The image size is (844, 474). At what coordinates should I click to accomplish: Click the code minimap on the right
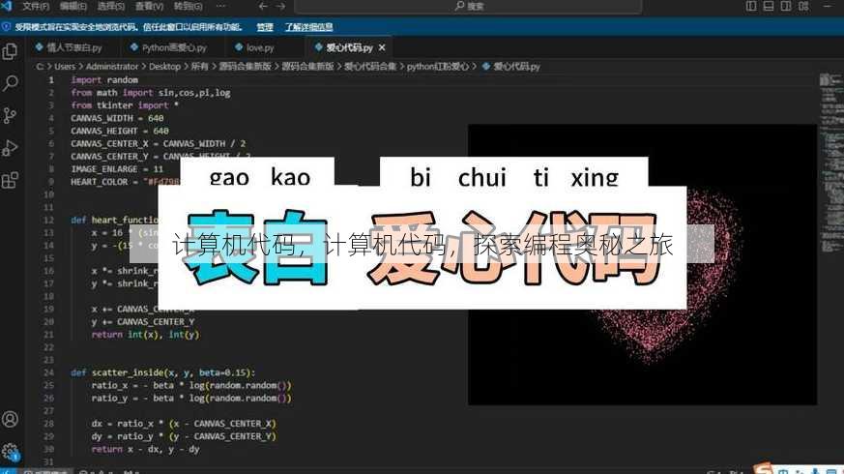[830, 162]
